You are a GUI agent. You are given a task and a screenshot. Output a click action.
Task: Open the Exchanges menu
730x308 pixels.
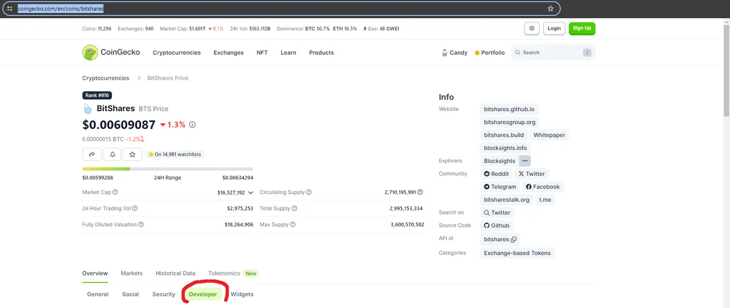pos(229,52)
